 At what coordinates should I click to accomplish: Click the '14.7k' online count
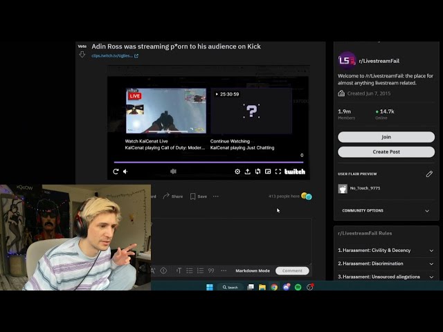(387, 111)
